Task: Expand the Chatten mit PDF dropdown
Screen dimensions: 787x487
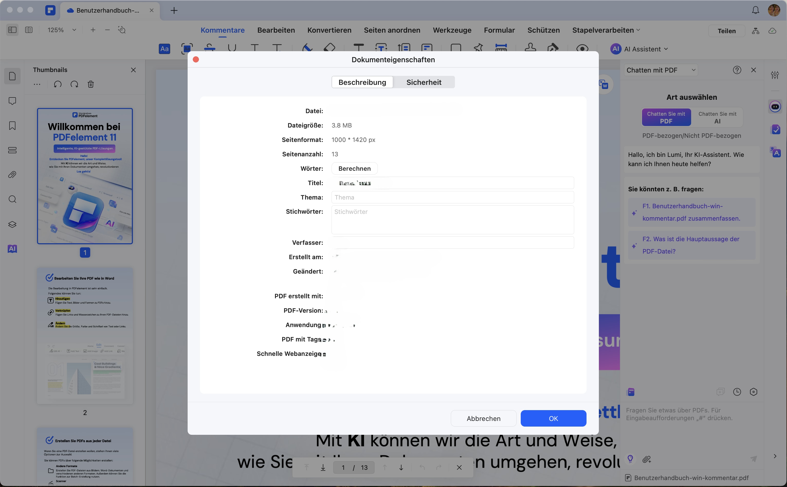Action: (661, 70)
